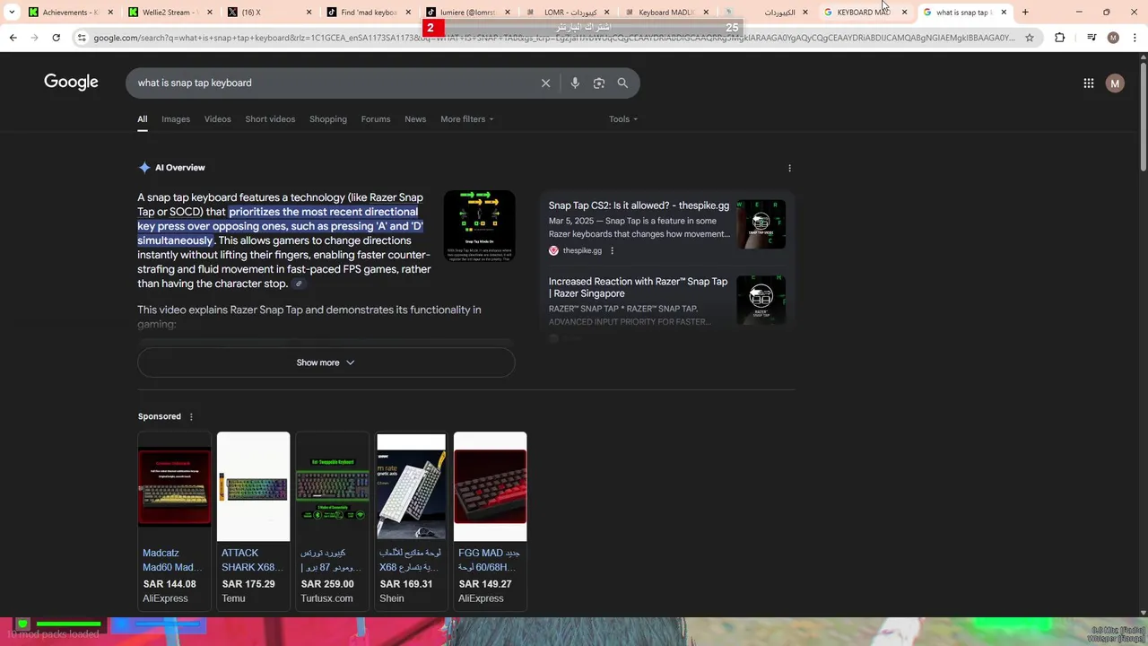
Task: Clear the search box with the X icon
Action: (545, 83)
